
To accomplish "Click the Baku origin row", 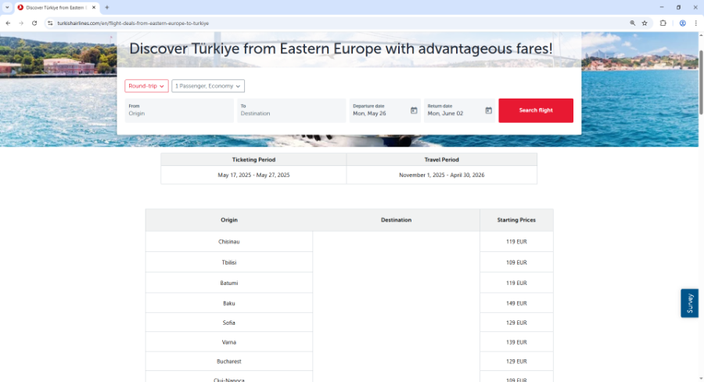I will click(x=229, y=303).
